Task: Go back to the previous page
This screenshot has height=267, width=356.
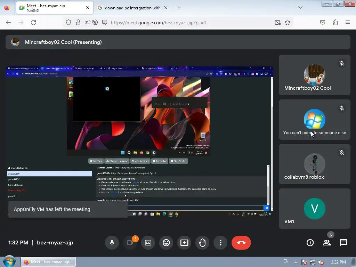Action: [8, 23]
